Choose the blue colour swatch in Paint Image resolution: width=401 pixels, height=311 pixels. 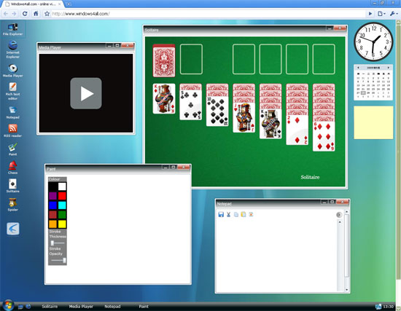[x=53, y=205]
